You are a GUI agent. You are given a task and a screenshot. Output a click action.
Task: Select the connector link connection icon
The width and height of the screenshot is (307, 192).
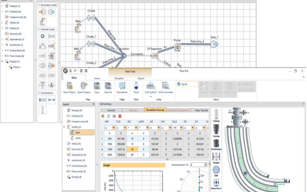[52, 100]
